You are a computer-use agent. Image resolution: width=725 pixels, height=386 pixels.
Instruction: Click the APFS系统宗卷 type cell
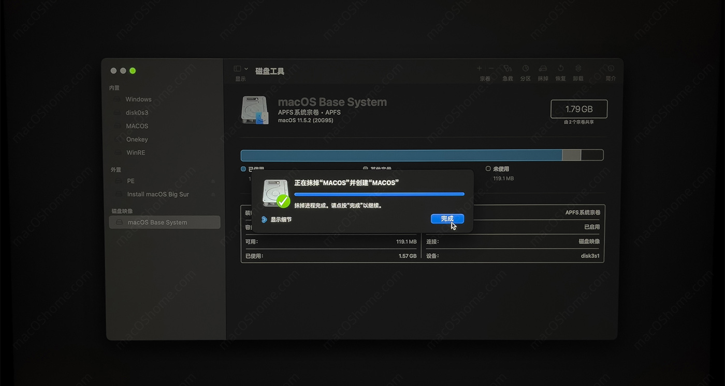(583, 212)
